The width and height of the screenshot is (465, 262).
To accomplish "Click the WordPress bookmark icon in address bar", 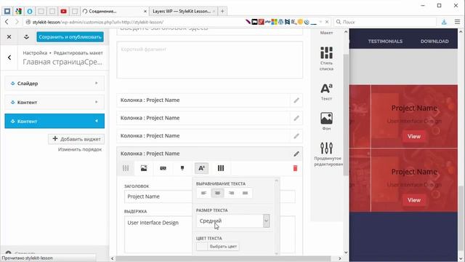I will click(x=280, y=22).
